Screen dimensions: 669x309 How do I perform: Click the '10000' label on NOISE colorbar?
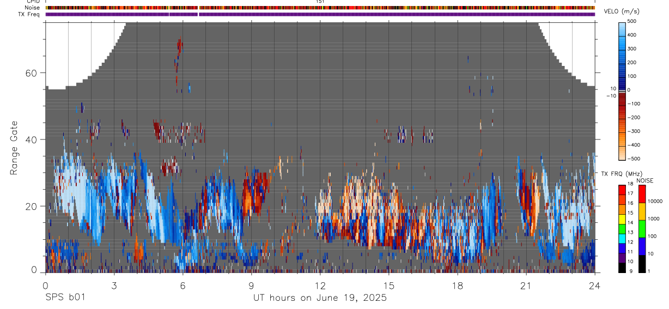point(655,201)
